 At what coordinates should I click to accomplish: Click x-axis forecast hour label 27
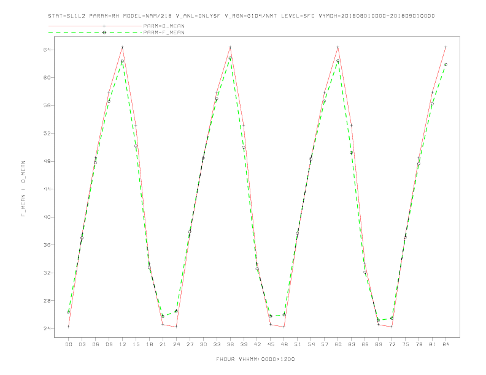190,344
